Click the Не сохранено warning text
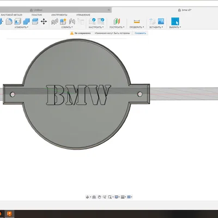 [x=82, y=33]
